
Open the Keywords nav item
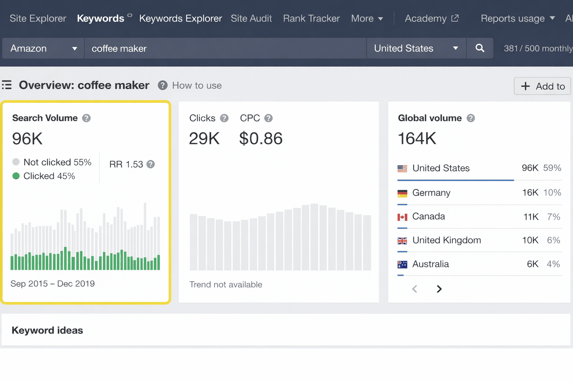pyautogui.click(x=100, y=18)
